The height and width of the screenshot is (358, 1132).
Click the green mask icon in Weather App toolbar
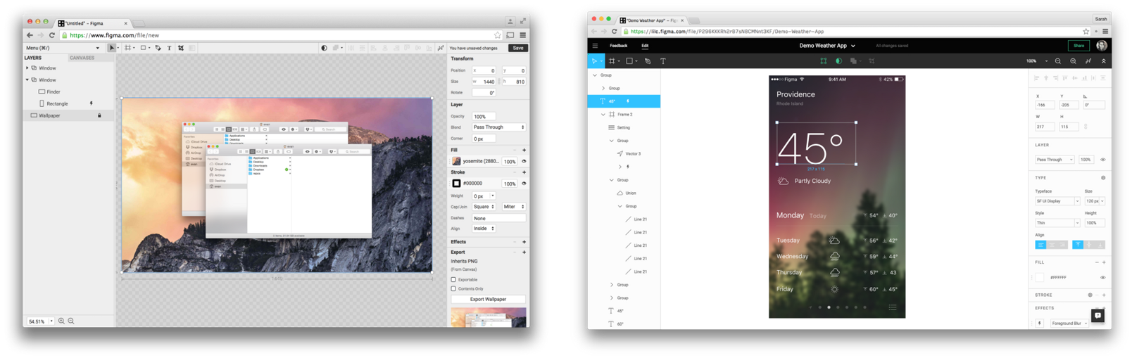pos(838,61)
